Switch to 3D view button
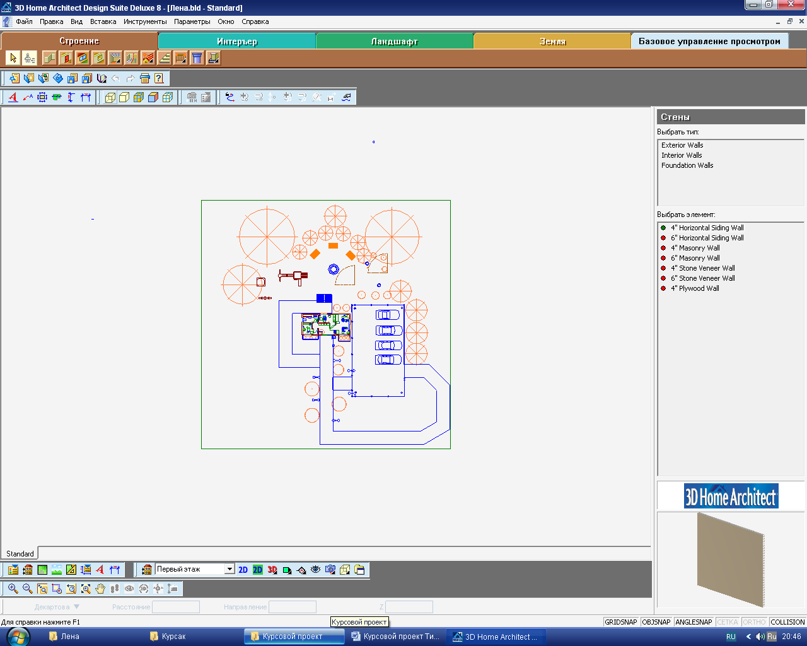This screenshot has height=646, width=807. click(x=272, y=570)
